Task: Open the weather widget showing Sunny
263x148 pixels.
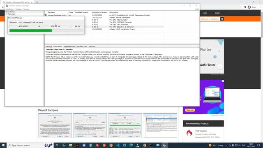Action: pyautogui.click(x=216, y=145)
